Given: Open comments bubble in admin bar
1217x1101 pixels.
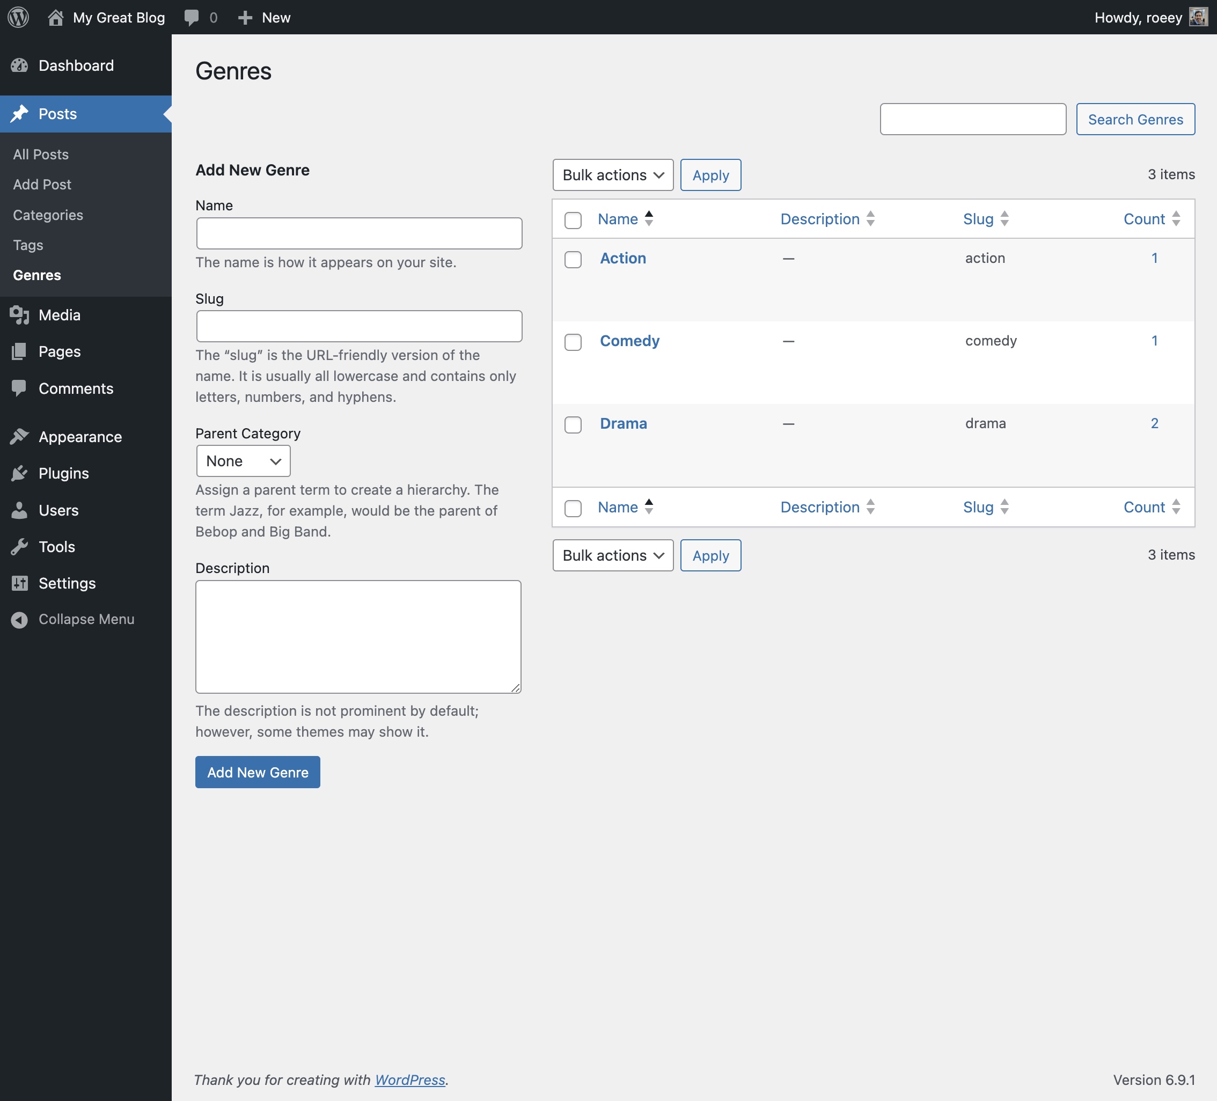Looking at the screenshot, I should tap(192, 17).
